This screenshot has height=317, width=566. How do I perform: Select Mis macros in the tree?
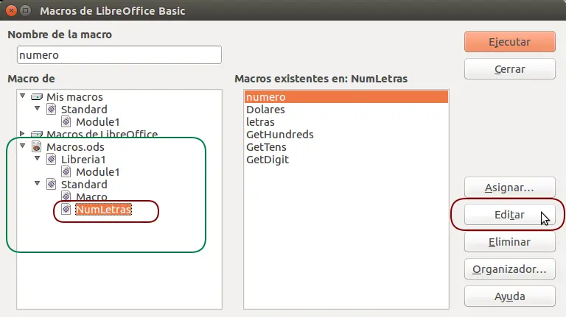coord(74,97)
